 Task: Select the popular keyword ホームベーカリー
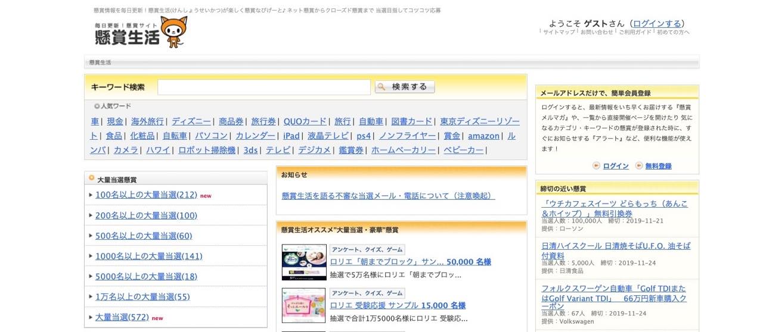point(404,150)
